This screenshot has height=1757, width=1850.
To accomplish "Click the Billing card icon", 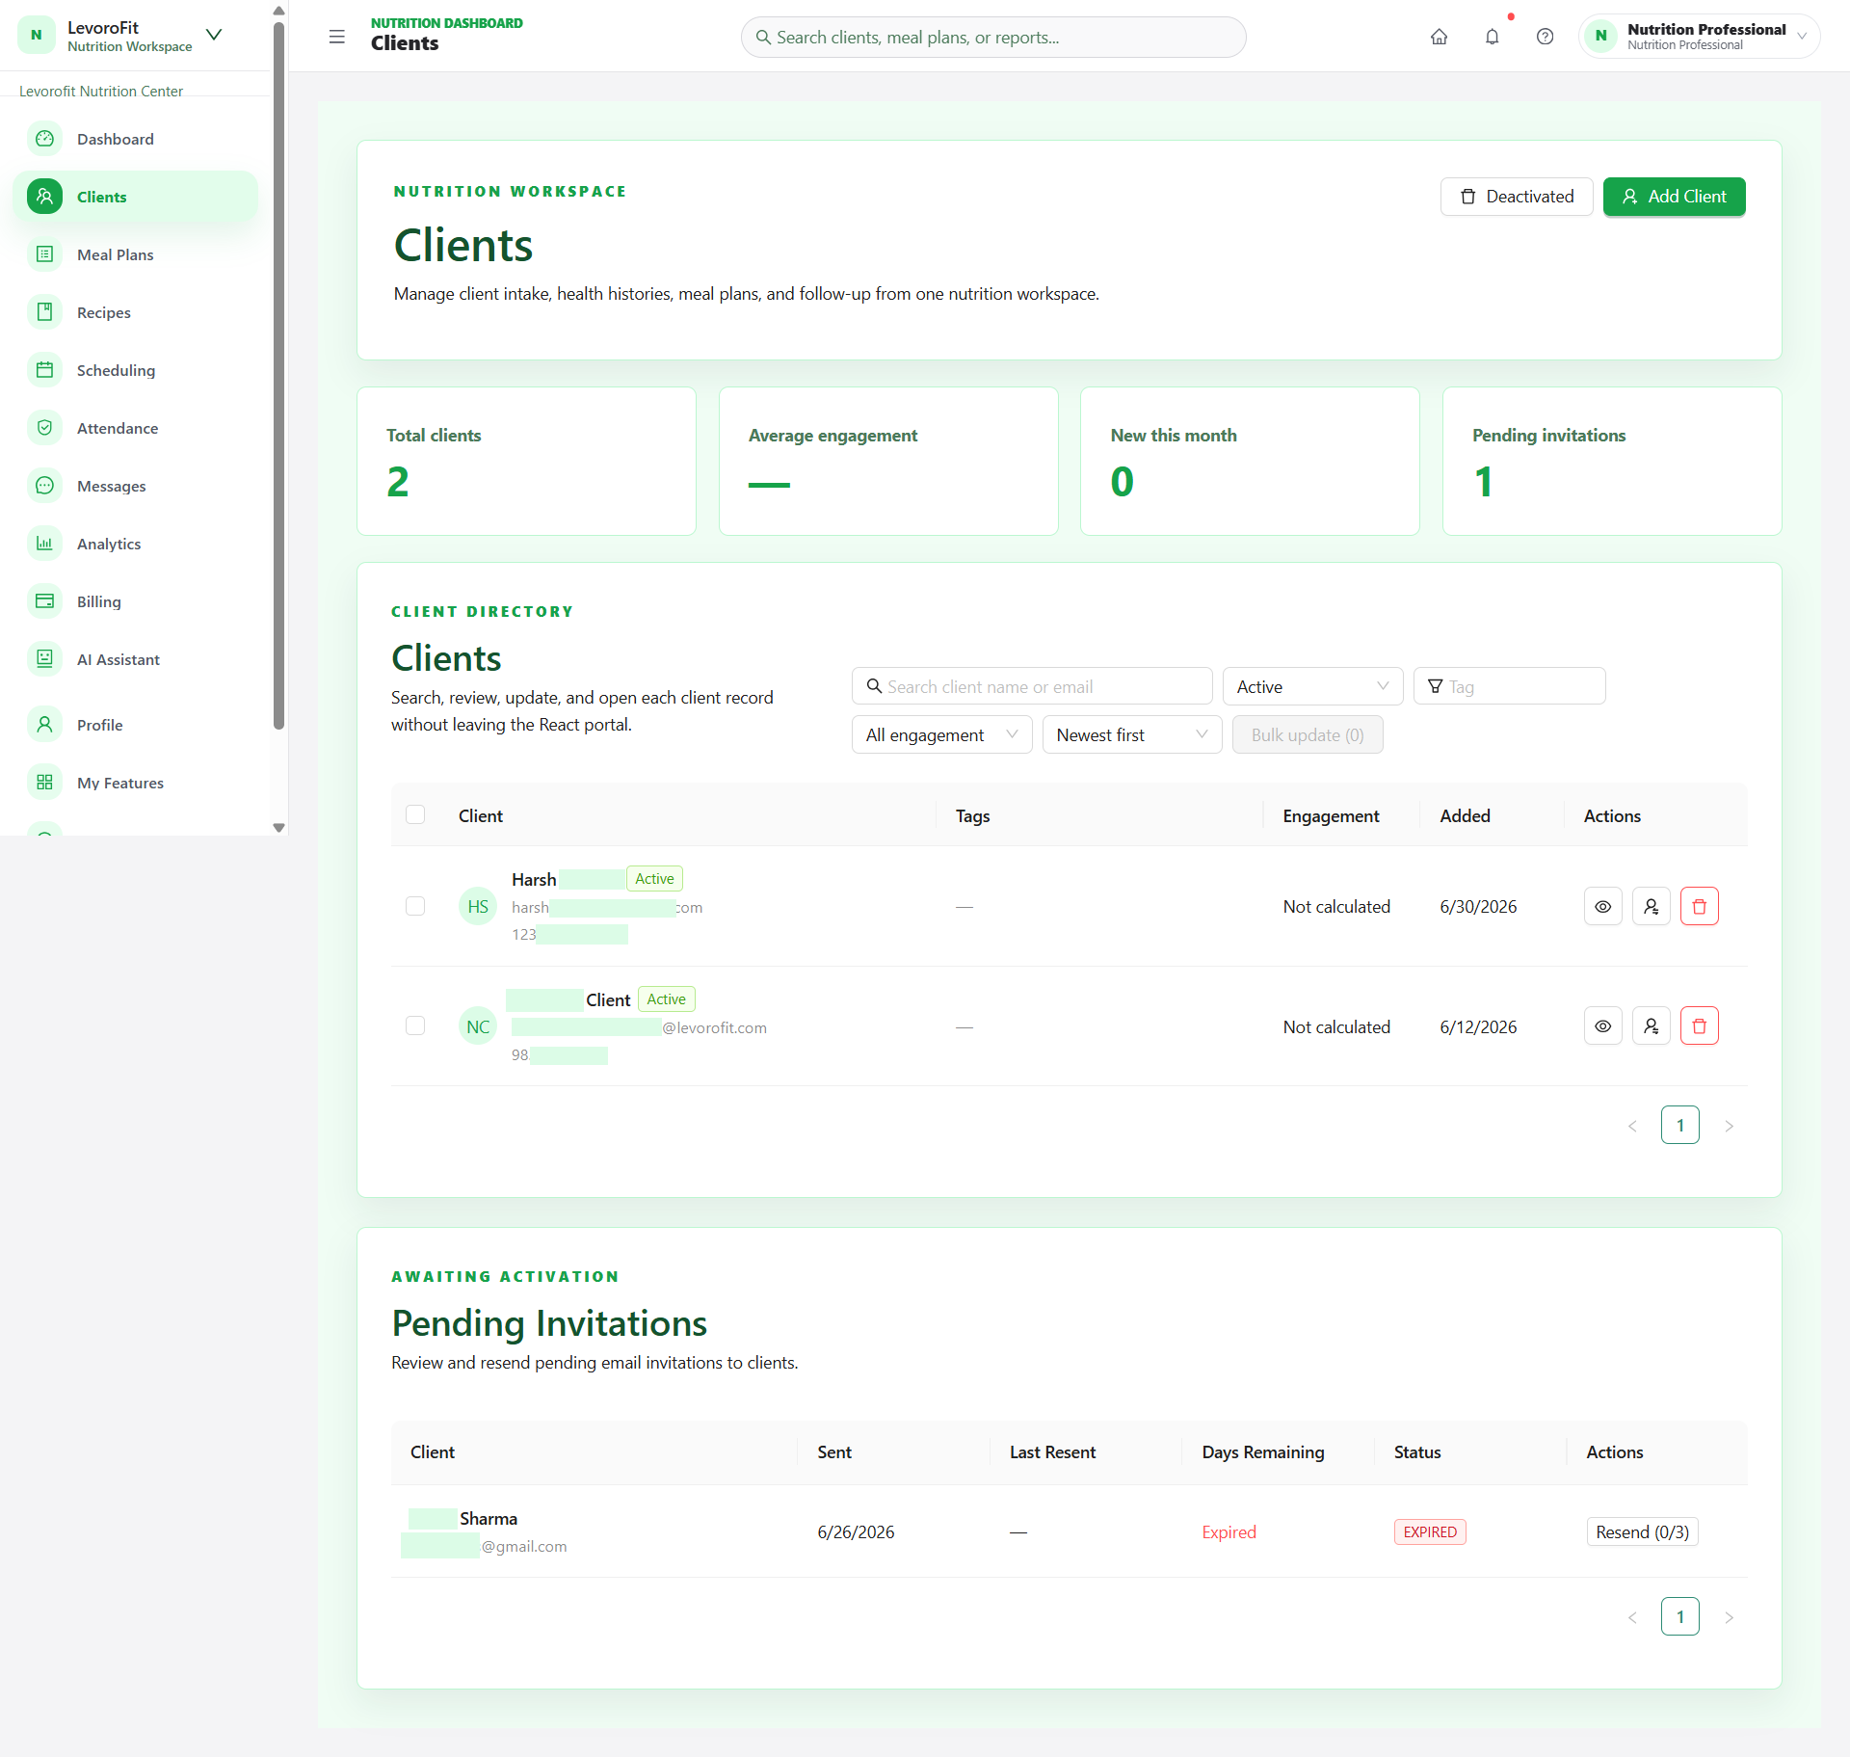I will [x=44, y=601].
